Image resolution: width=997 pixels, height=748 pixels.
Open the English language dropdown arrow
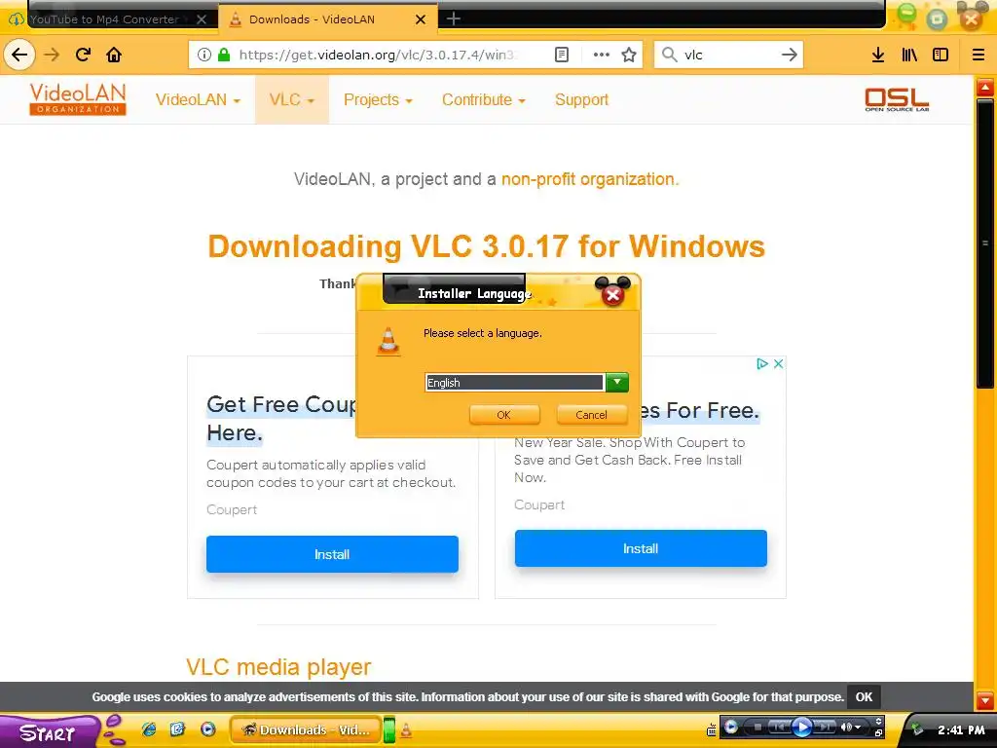616,382
